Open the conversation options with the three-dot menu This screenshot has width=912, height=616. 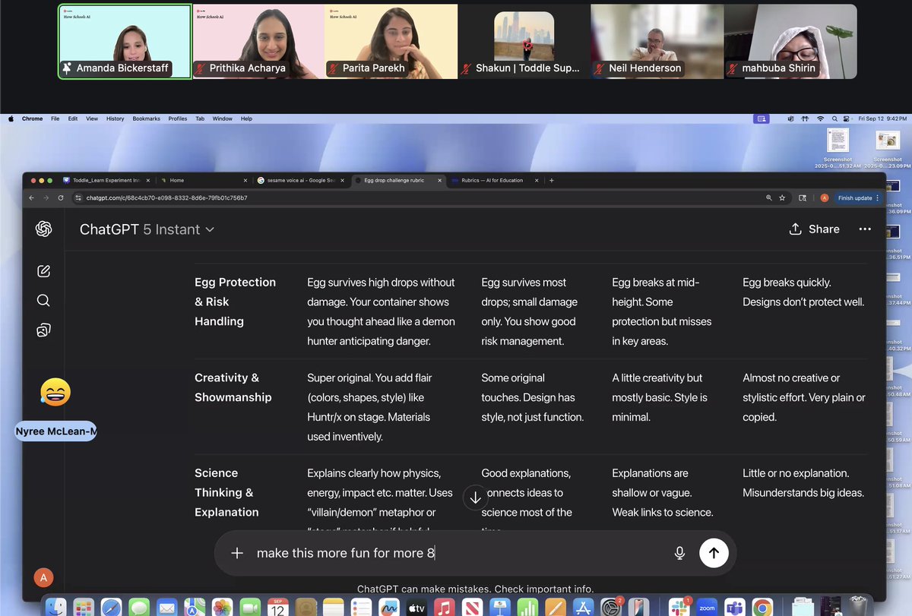tap(865, 229)
